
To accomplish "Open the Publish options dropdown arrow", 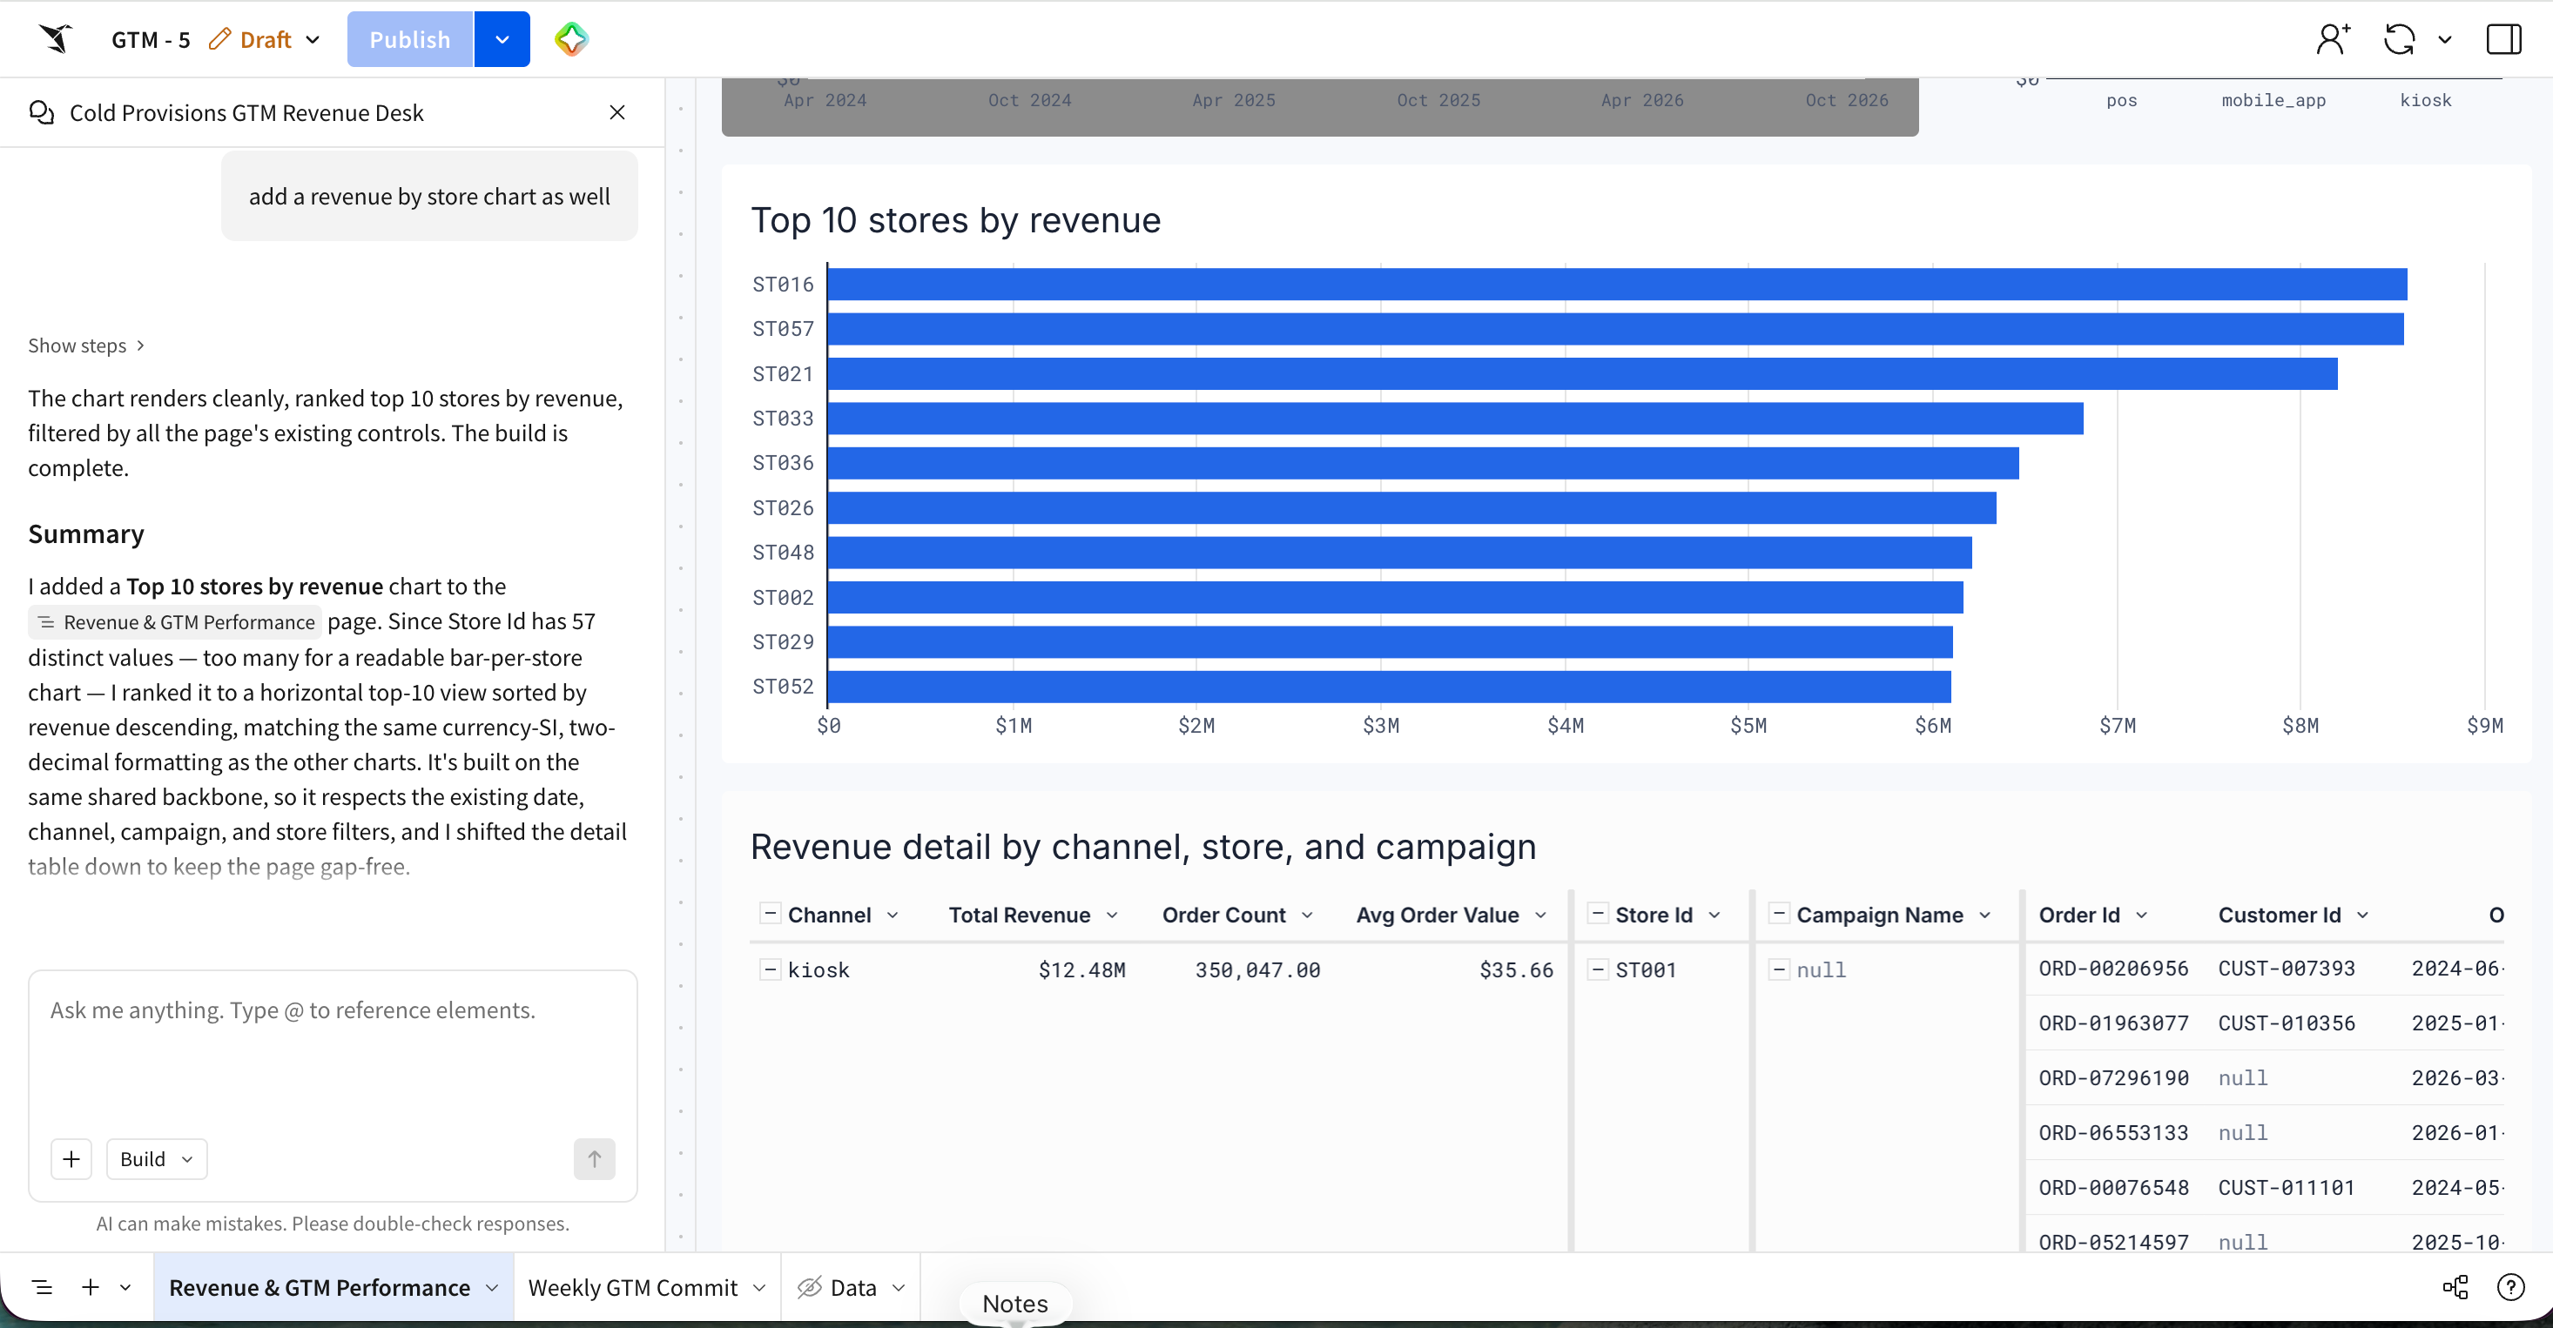I will 502,40.
